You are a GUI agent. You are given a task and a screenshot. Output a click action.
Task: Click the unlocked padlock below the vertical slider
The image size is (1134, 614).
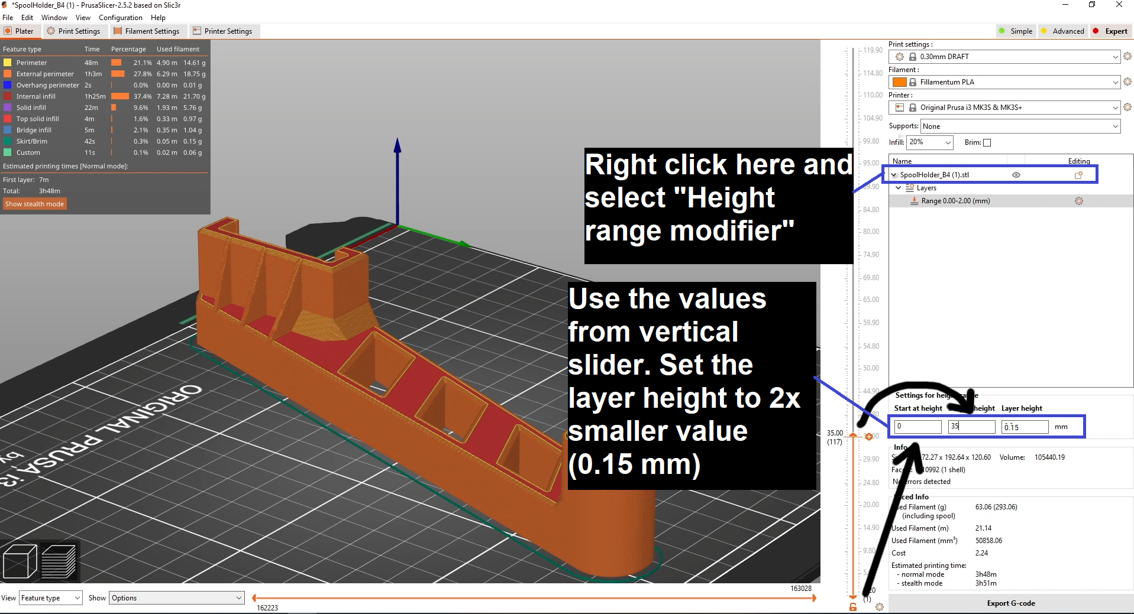tap(852, 607)
